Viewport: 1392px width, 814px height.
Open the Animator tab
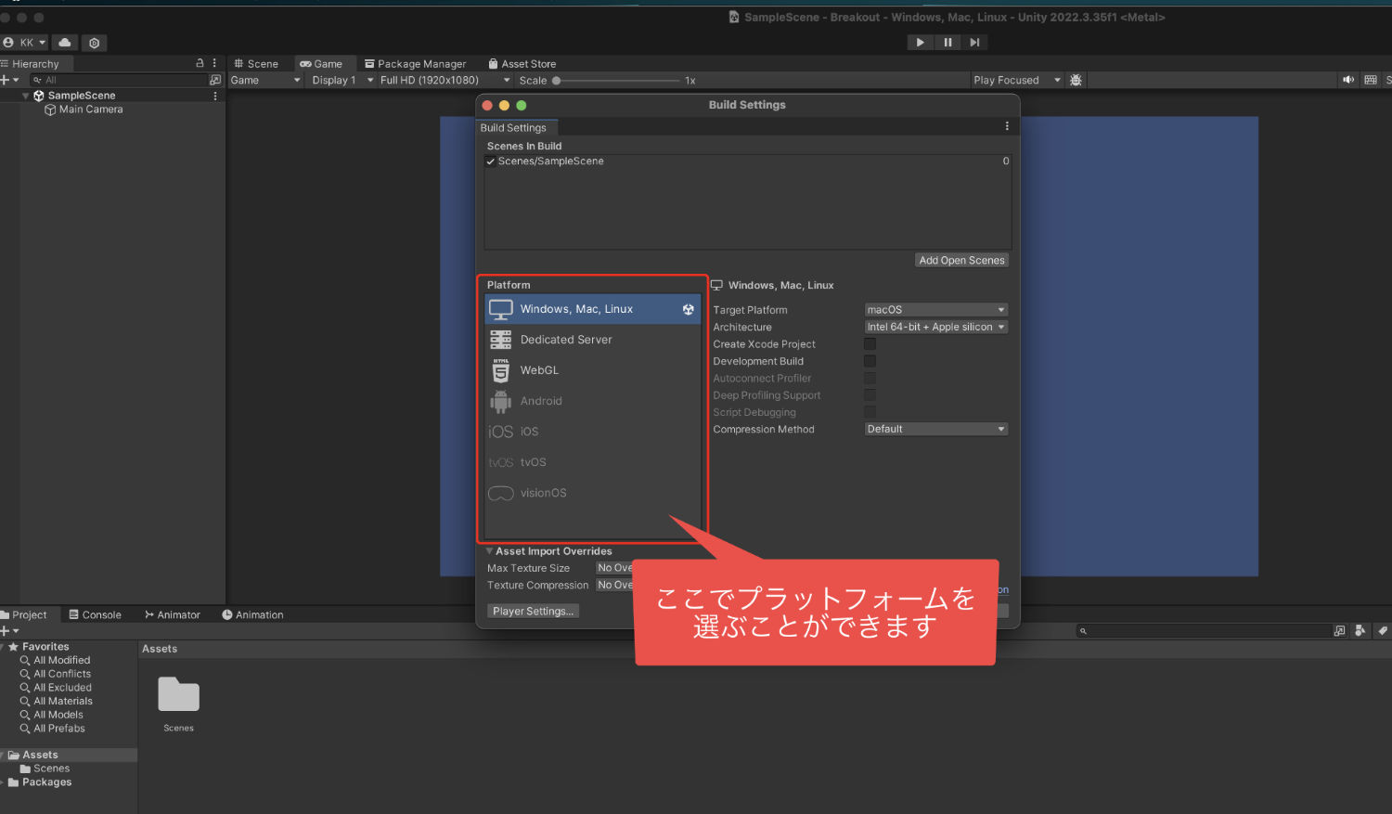click(173, 615)
